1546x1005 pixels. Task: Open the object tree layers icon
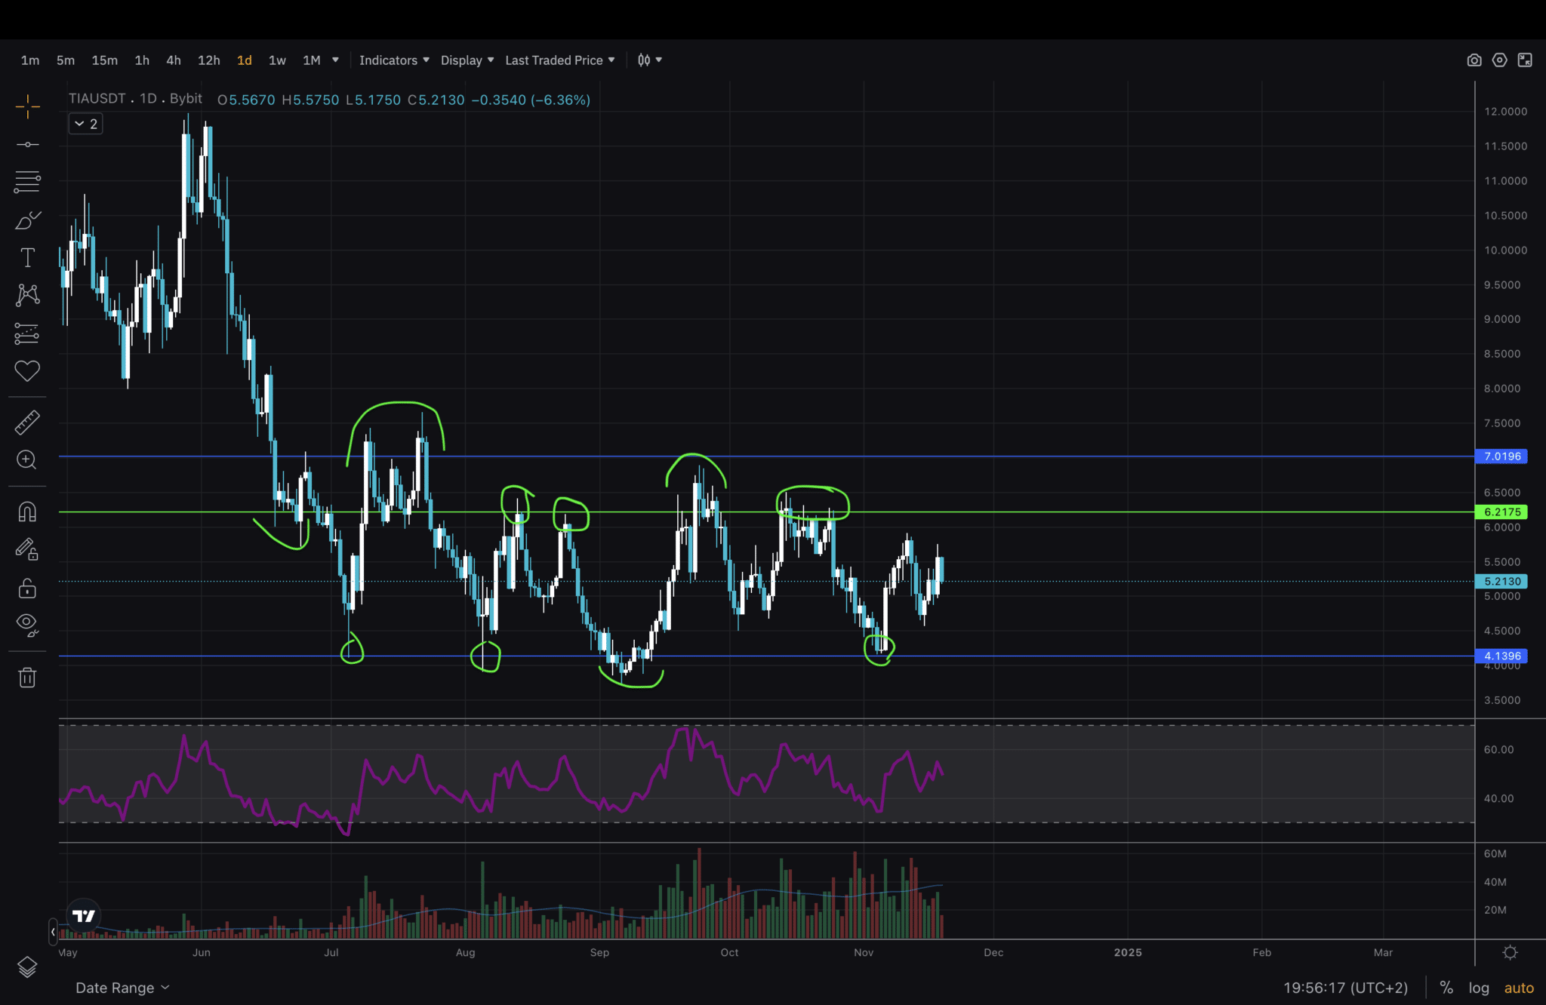point(27,967)
